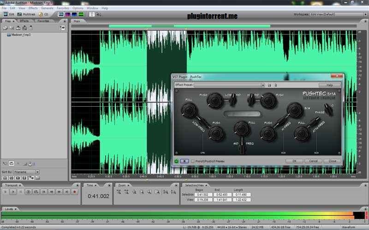Image resolution: width=369 pixels, height=230 pixels.
Task: Click the Zoom Out Vertically icon
Action: (173, 192)
